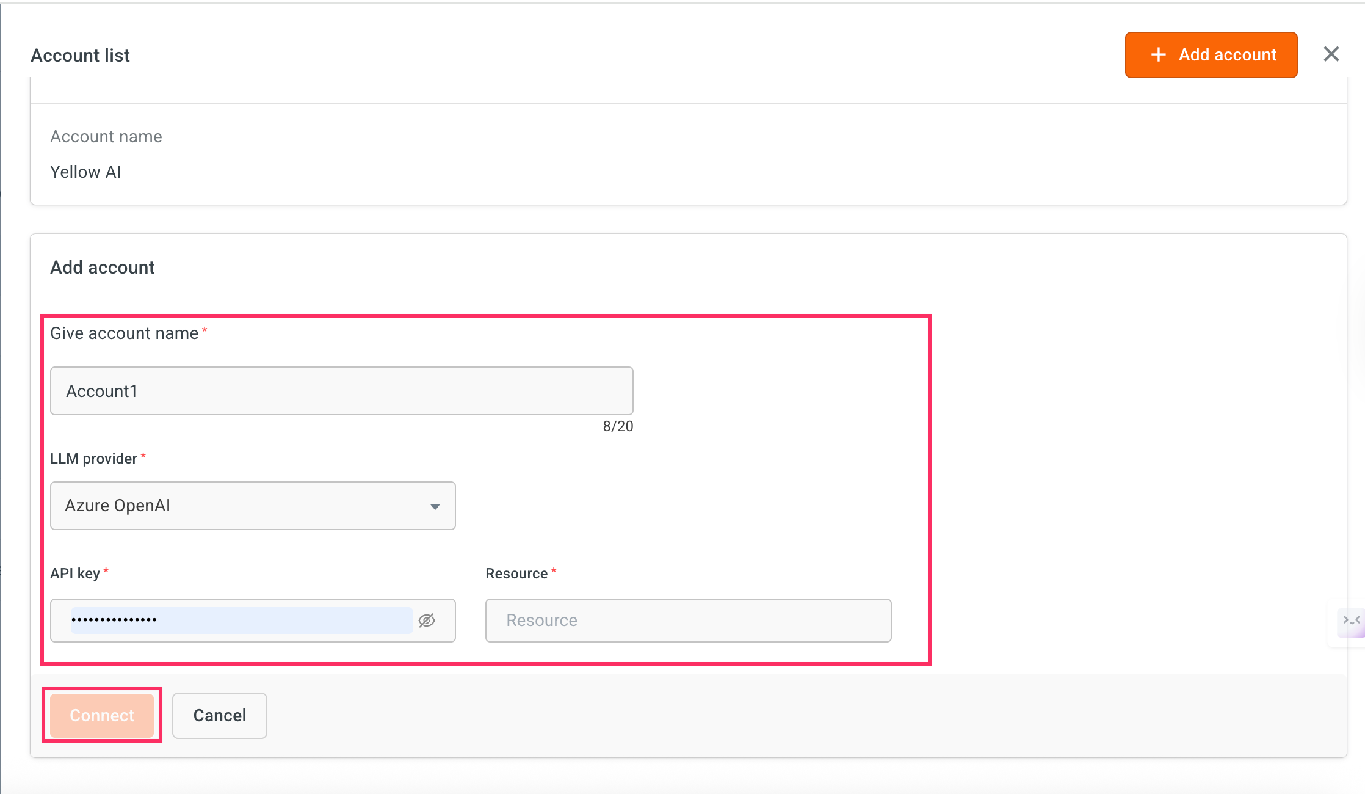Click the Account name label
The width and height of the screenshot is (1365, 794).
[106, 137]
